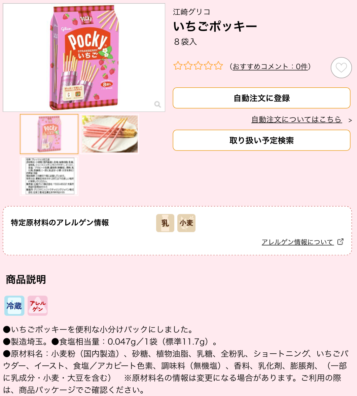Click the wheat (小麦) allergen icon
Screen dimensions: 357x396
(x=186, y=223)
